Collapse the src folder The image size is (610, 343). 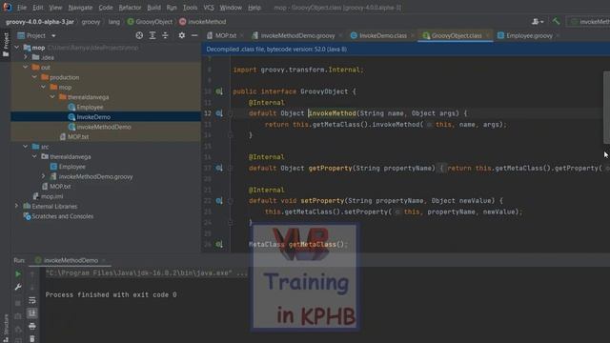point(26,147)
